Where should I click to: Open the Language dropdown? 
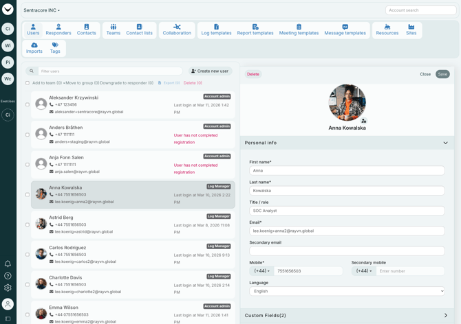pos(347,291)
